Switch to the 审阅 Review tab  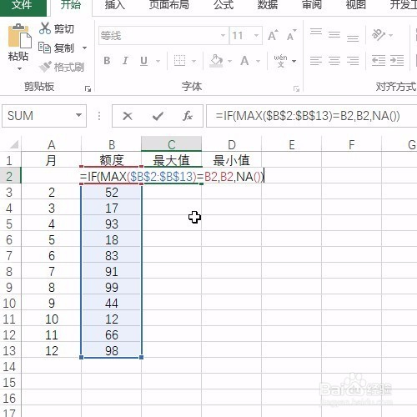(x=312, y=5)
